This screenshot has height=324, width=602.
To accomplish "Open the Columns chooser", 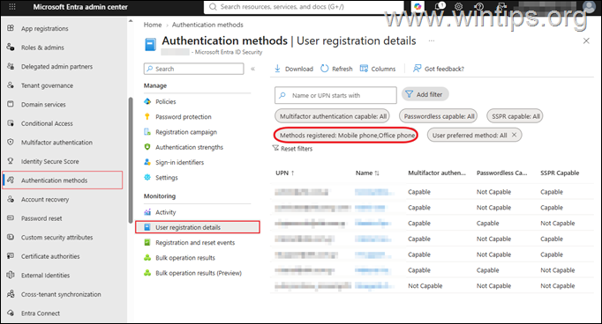I will tap(378, 69).
